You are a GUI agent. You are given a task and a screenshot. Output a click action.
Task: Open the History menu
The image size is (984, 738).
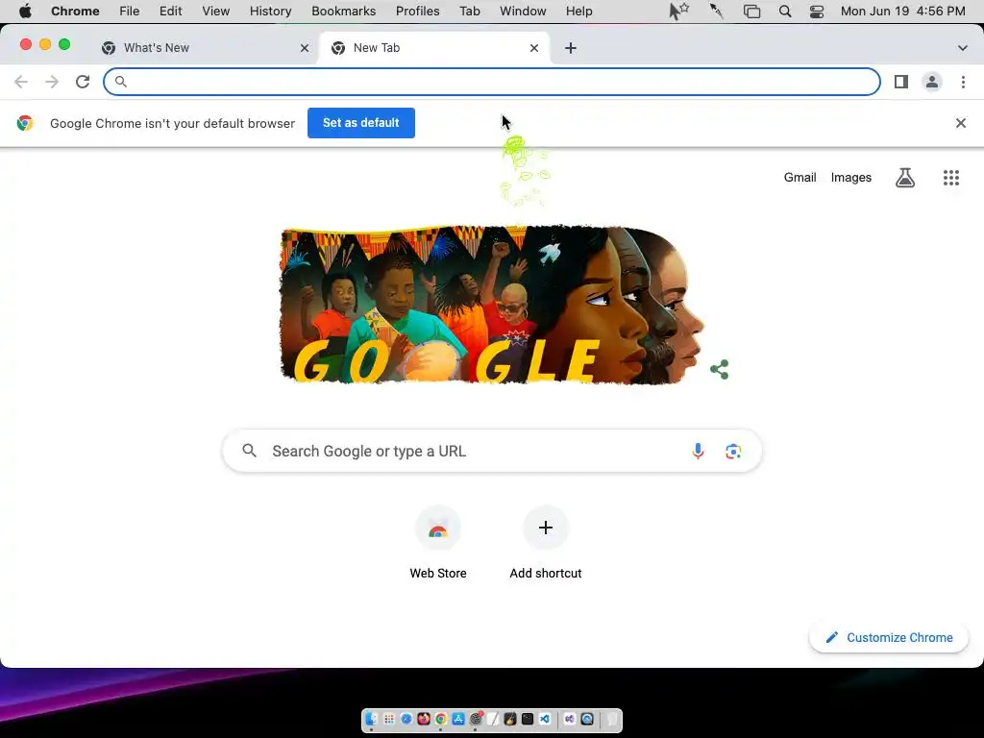point(270,12)
